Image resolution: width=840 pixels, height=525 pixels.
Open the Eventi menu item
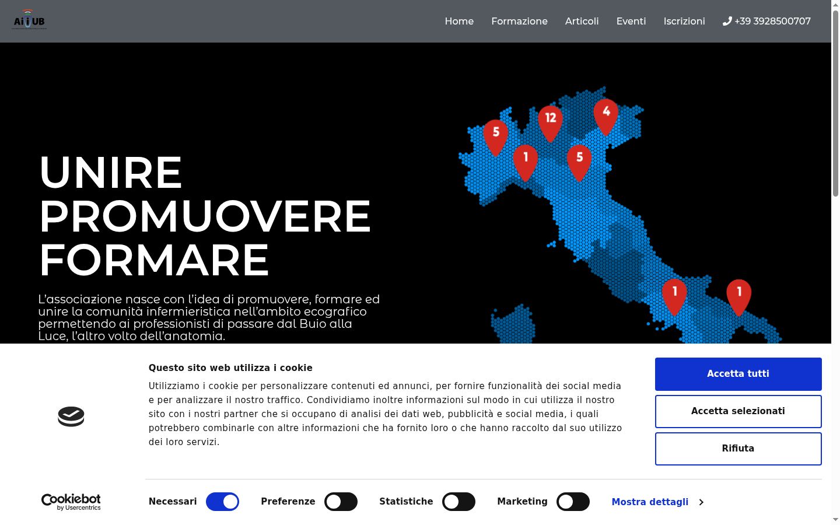(631, 21)
